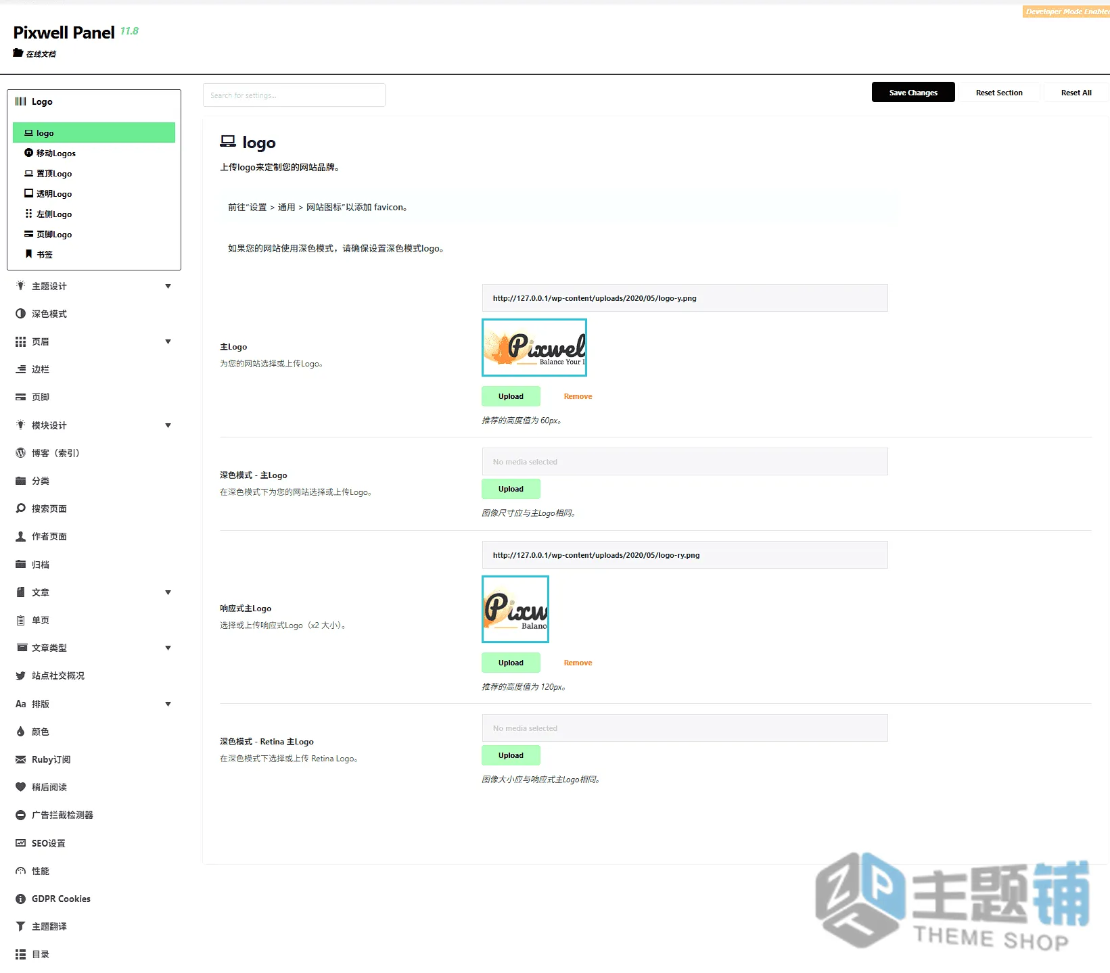Upload a dark mode Retina logo

tap(511, 755)
